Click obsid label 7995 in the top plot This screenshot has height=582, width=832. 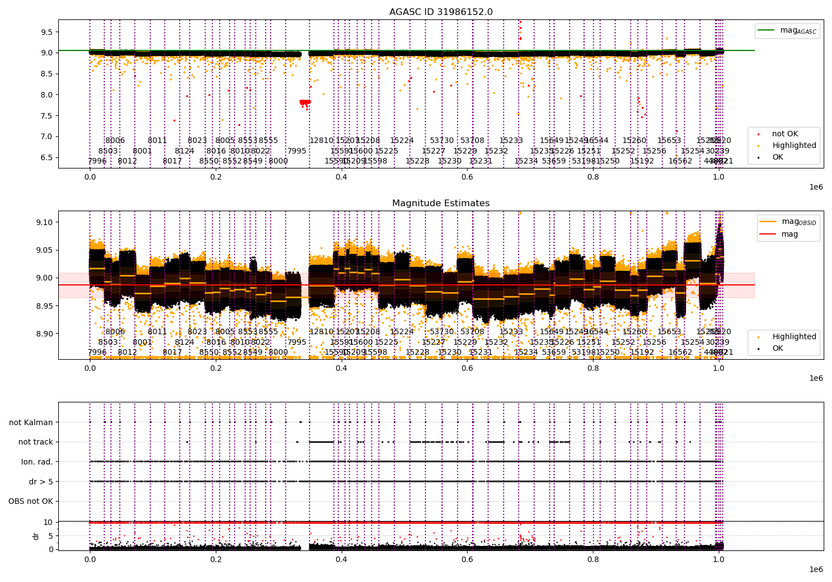297,151
